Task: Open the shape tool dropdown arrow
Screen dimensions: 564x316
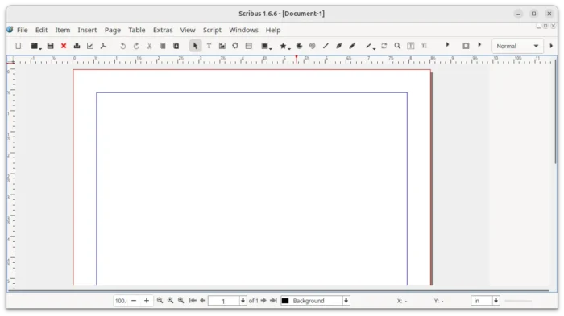Action: pos(271,48)
